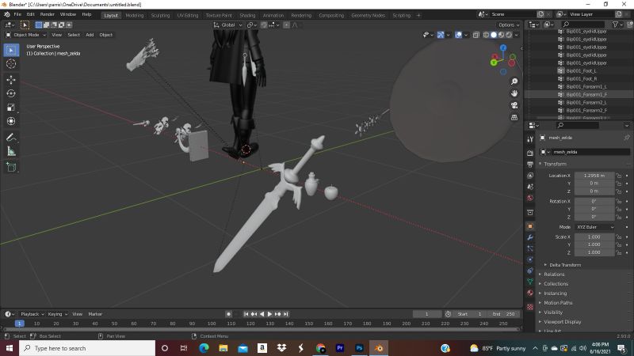Choose the Rotate tool
The image size is (634, 356).
point(11,93)
